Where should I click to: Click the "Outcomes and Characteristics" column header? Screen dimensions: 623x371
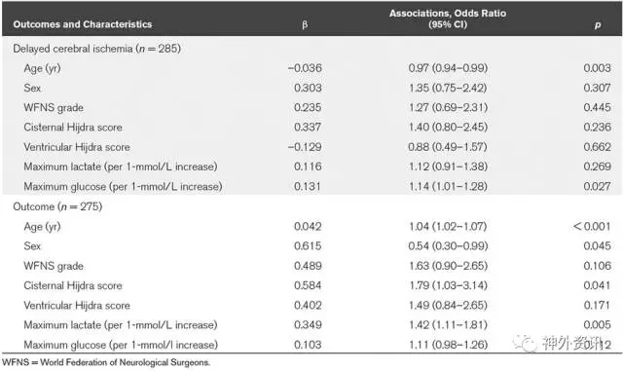click(83, 24)
